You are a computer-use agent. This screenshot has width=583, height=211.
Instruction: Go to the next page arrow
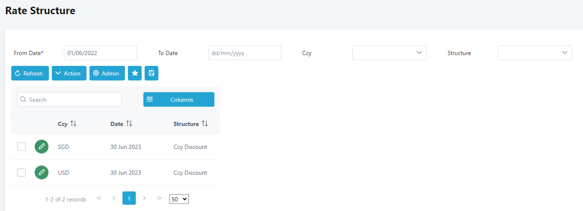pos(144,198)
